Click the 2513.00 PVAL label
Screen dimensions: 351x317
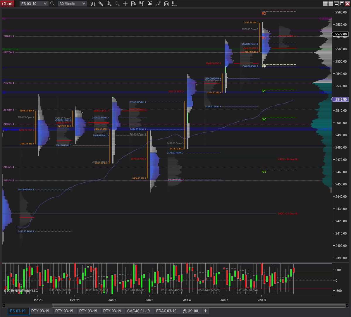[213, 106]
